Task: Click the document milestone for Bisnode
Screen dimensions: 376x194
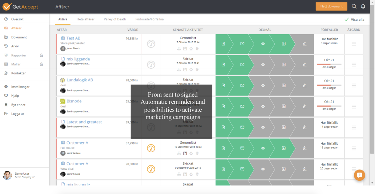Action: pyautogui.click(x=223, y=107)
